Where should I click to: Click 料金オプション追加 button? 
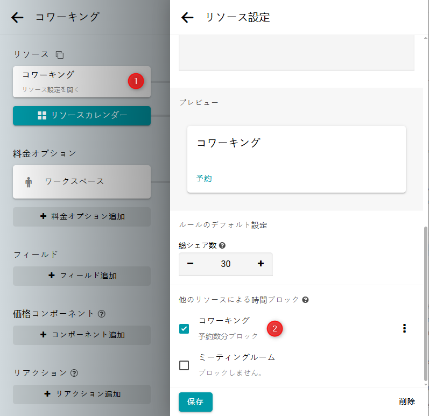pos(82,217)
